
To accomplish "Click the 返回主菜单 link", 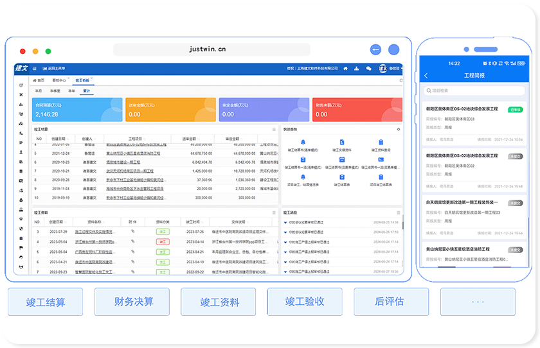I will click(54, 68).
